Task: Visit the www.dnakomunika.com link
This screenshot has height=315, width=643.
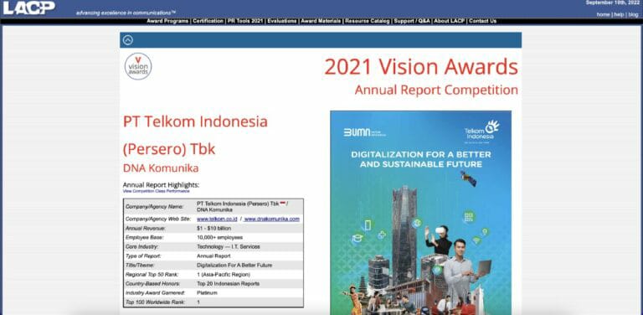Action: click(272, 219)
